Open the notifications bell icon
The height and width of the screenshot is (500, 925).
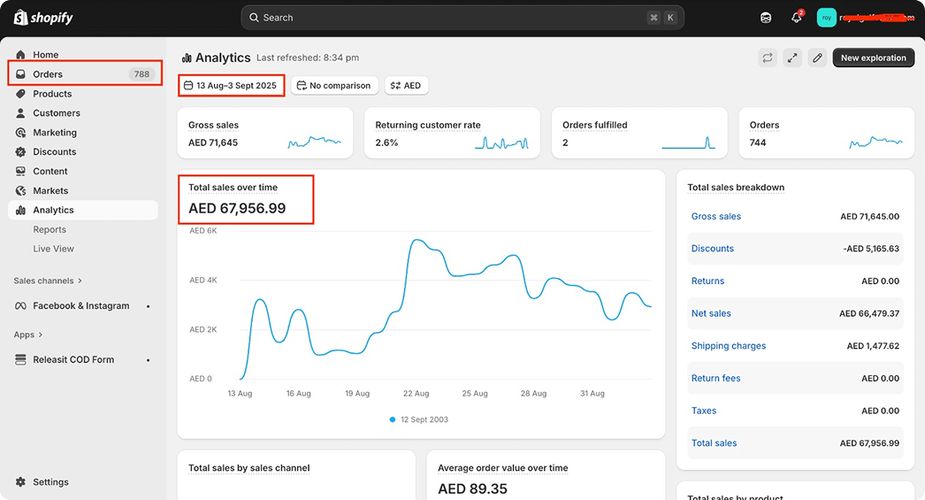pos(796,18)
